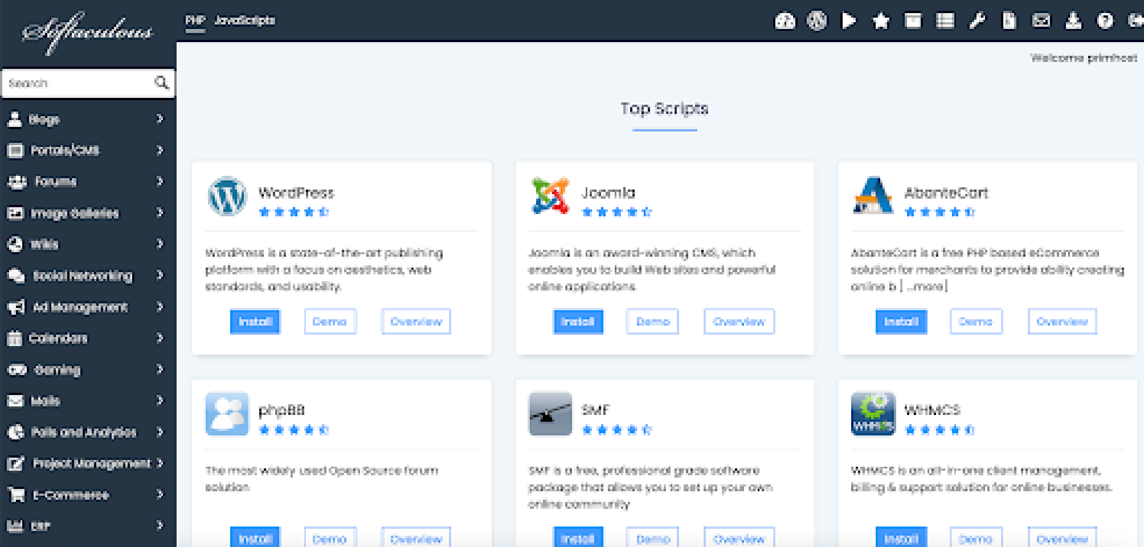Open the Joomla Demo button
This screenshot has width=1144, height=547.
[x=652, y=322]
